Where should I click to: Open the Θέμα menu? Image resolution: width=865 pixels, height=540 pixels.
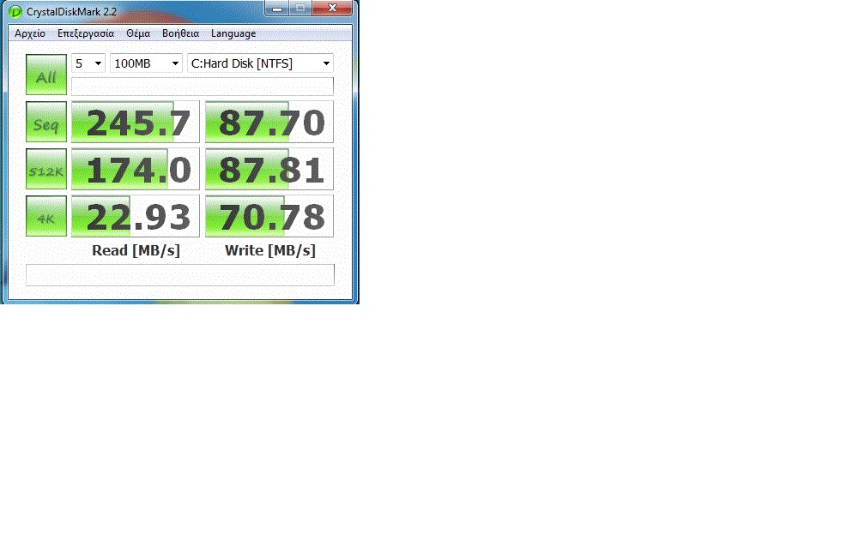[138, 33]
